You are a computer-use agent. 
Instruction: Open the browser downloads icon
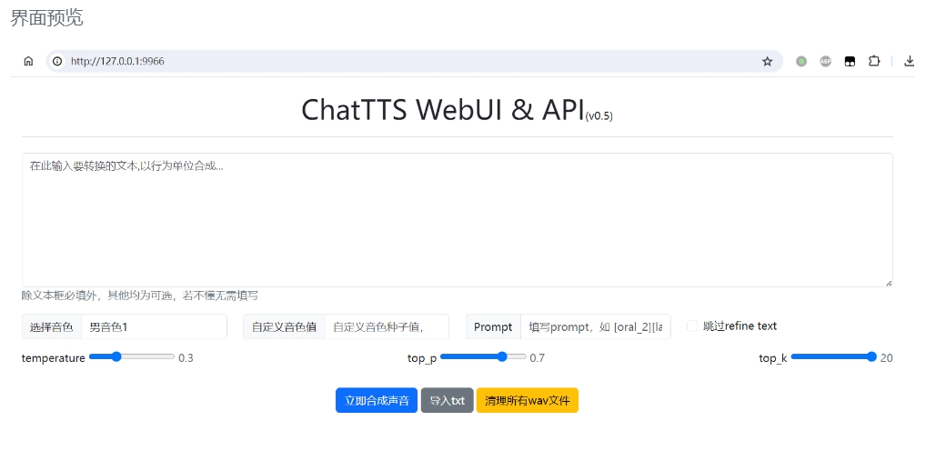[909, 62]
